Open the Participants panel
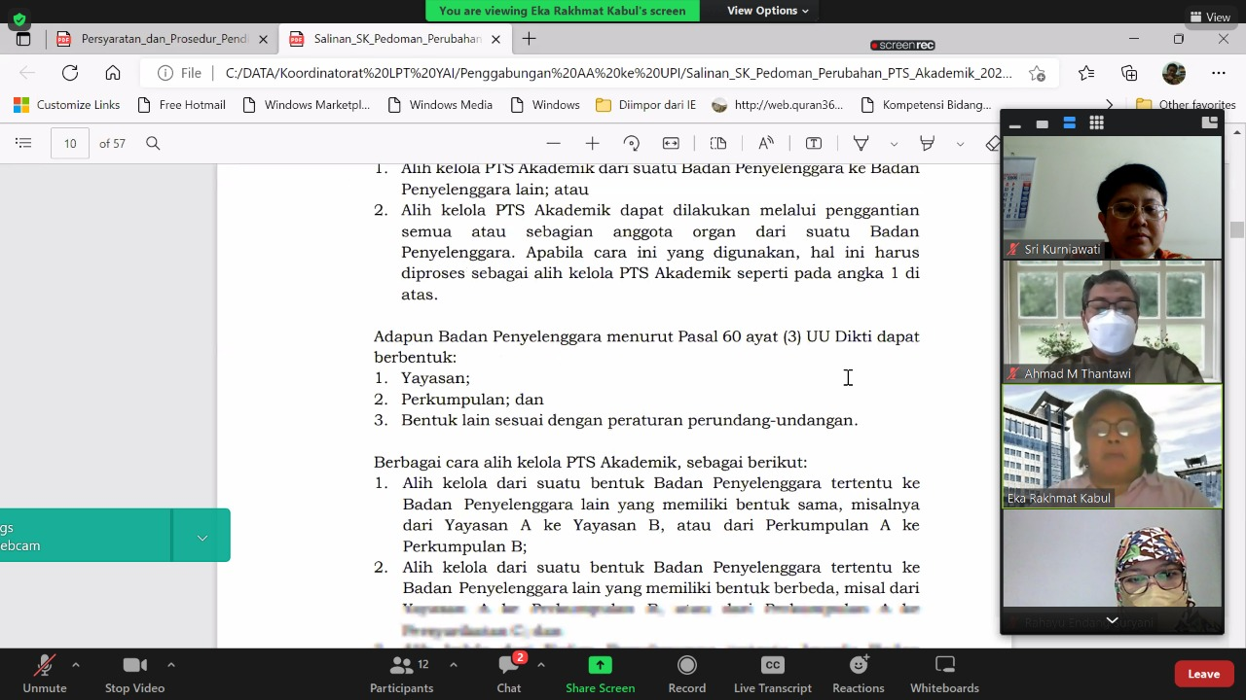 402,674
